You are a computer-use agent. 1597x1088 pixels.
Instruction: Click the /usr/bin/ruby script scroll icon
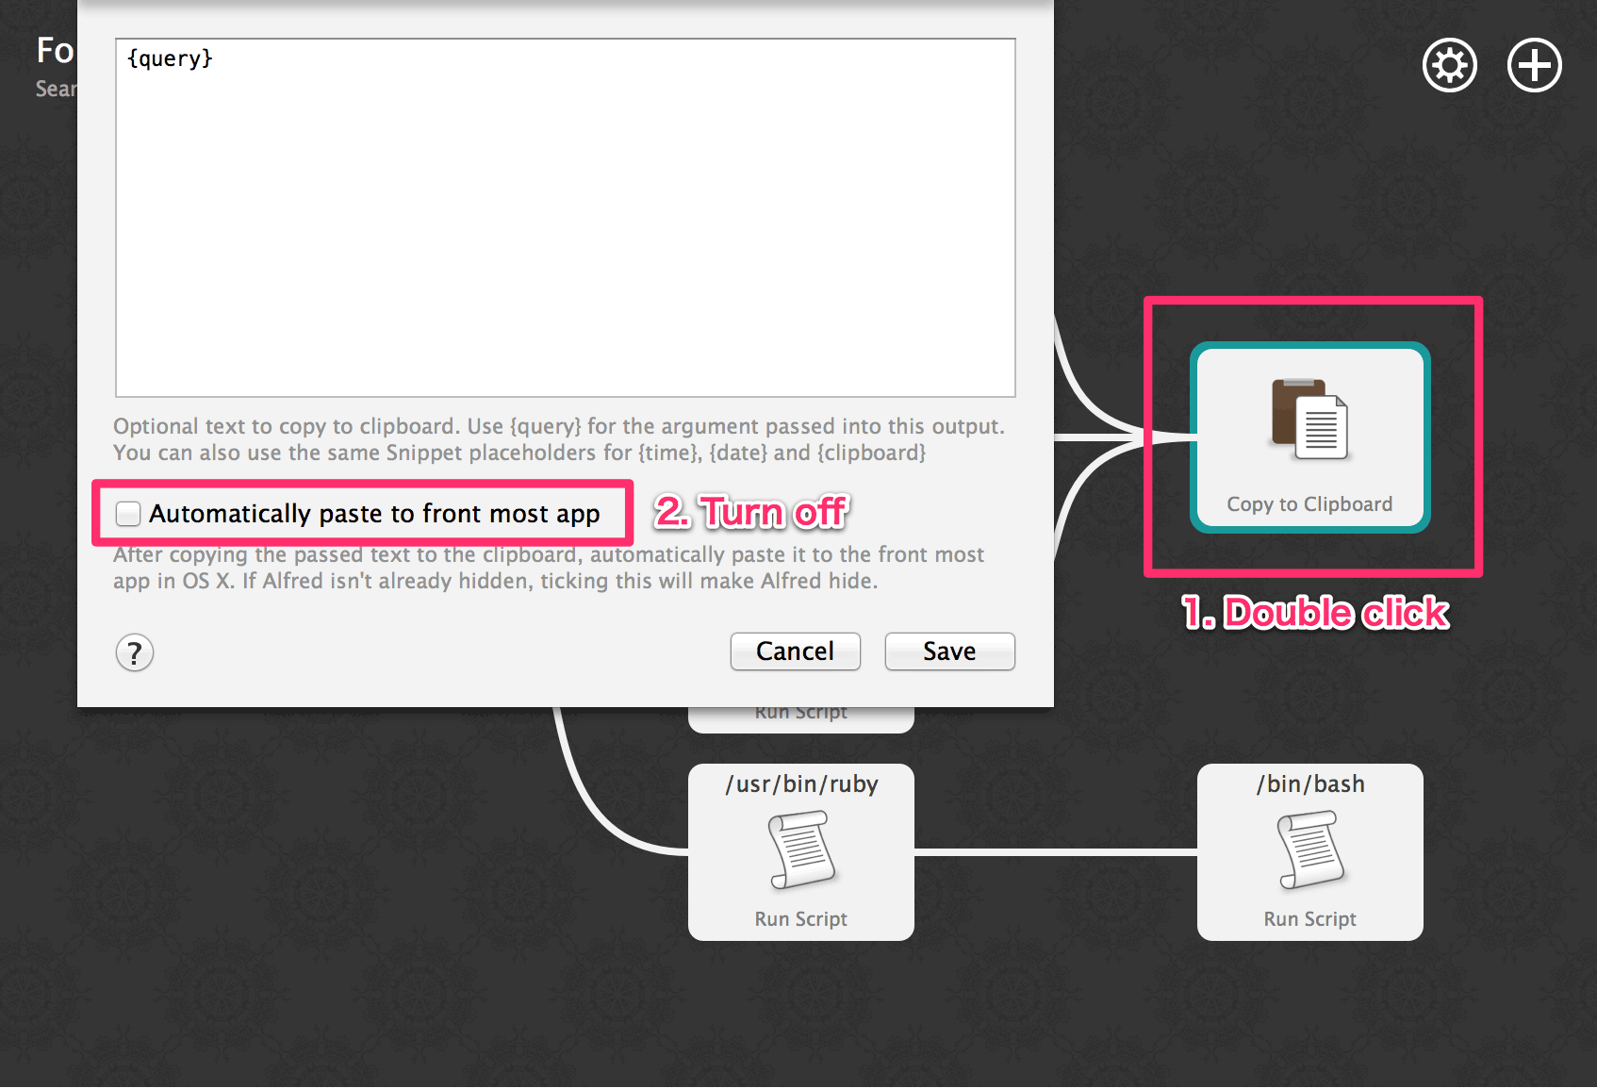pos(800,849)
